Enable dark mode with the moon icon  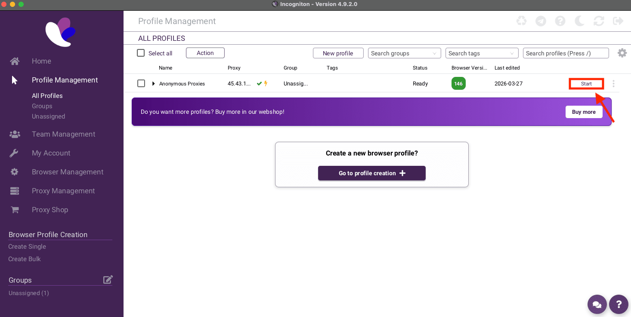point(579,21)
